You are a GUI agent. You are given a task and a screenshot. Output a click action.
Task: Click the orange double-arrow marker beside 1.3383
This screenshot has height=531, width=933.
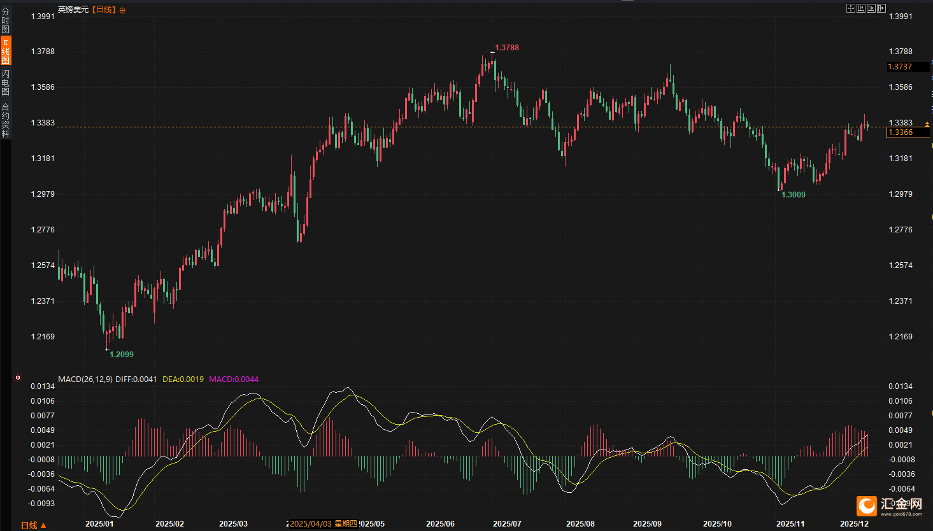[927, 125]
